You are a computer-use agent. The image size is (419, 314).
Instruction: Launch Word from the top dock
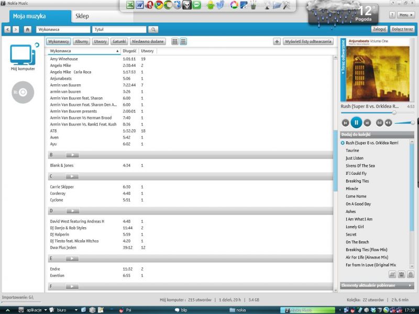(139, 5)
